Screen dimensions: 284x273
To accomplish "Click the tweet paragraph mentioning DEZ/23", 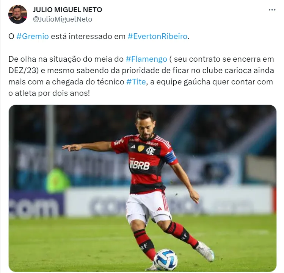I will click(x=141, y=76).
